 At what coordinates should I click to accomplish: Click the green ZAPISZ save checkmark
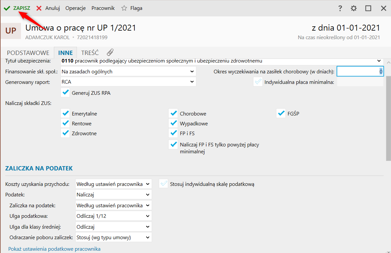click(x=7, y=8)
